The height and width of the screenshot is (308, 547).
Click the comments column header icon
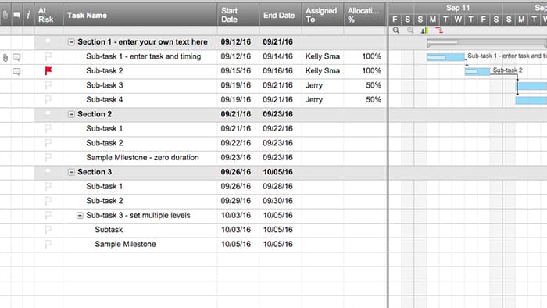coord(16,15)
